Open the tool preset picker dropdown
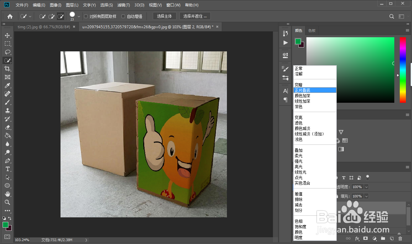 [x=30, y=16]
